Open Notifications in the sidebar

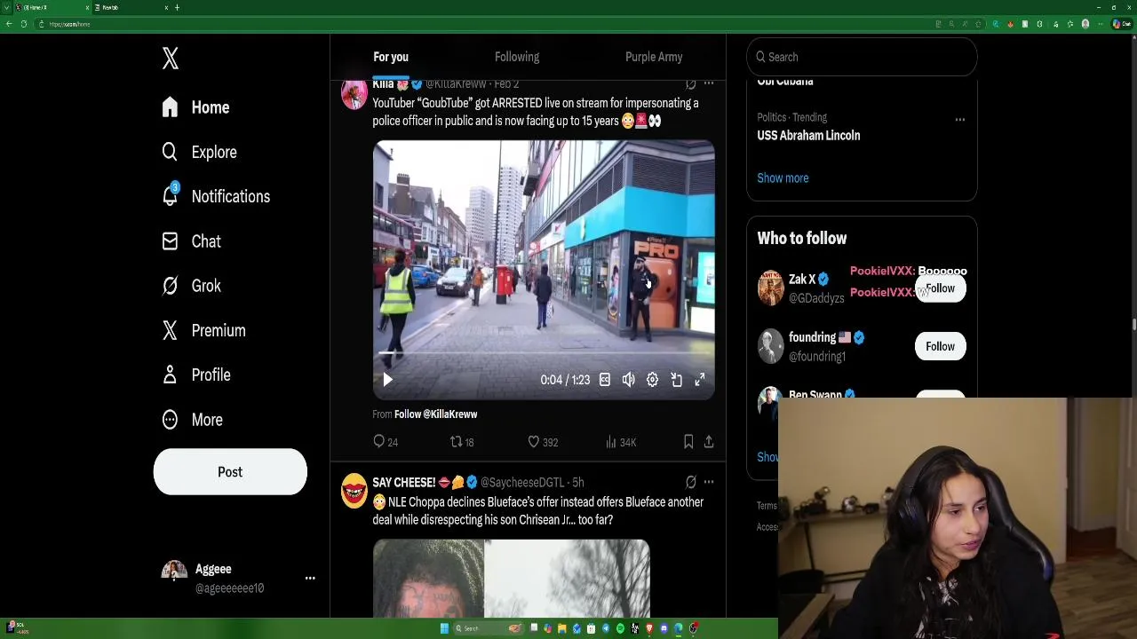pyautogui.click(x=216, y=196)
